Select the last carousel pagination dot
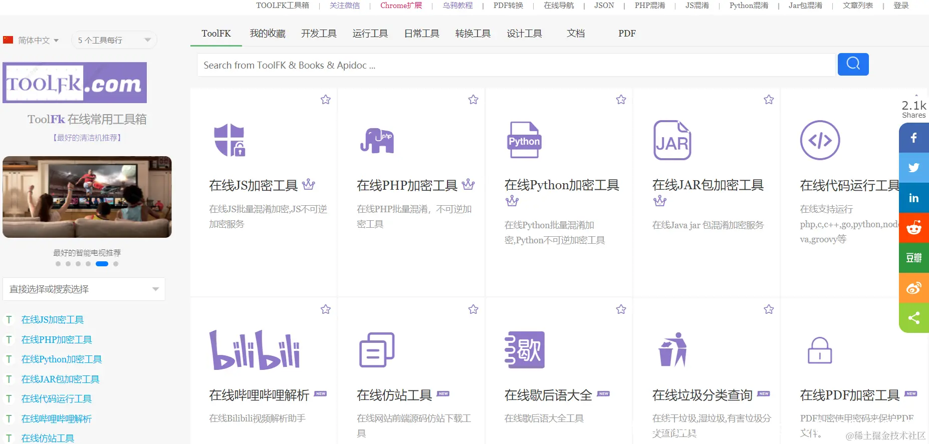929x444 pixels. 116,264
